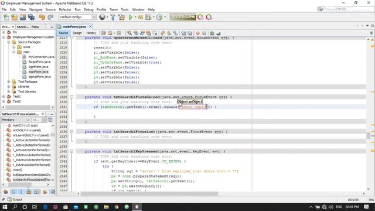
Task: Toggle Sort by Name filter in Navigator
Action: point(52,192)
